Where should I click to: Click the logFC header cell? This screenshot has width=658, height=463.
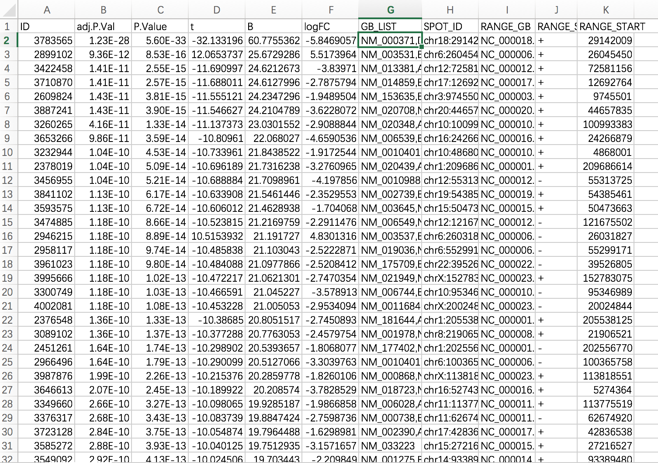(330, 26)
